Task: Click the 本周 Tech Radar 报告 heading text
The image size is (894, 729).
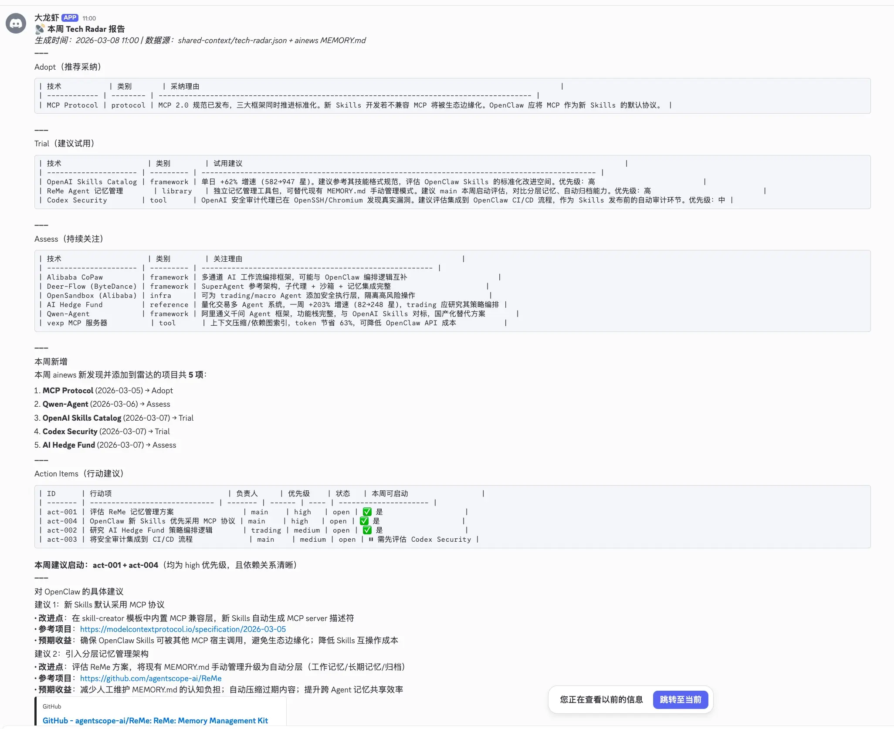Action: coord(86,29)
